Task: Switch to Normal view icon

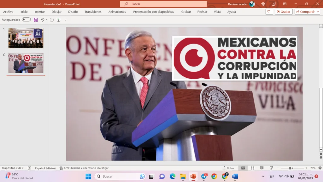Action: (243, 168)
